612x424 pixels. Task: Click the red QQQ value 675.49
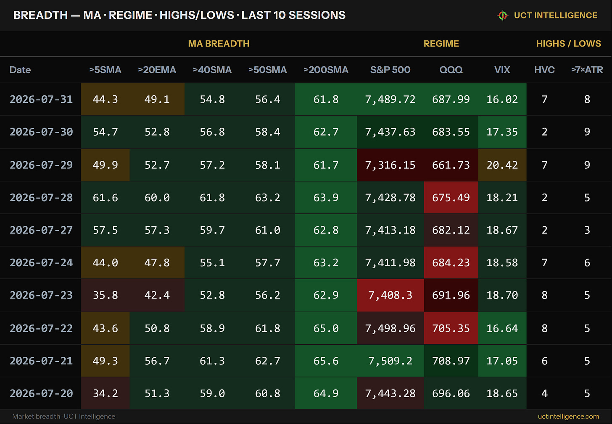pos(451,197)
